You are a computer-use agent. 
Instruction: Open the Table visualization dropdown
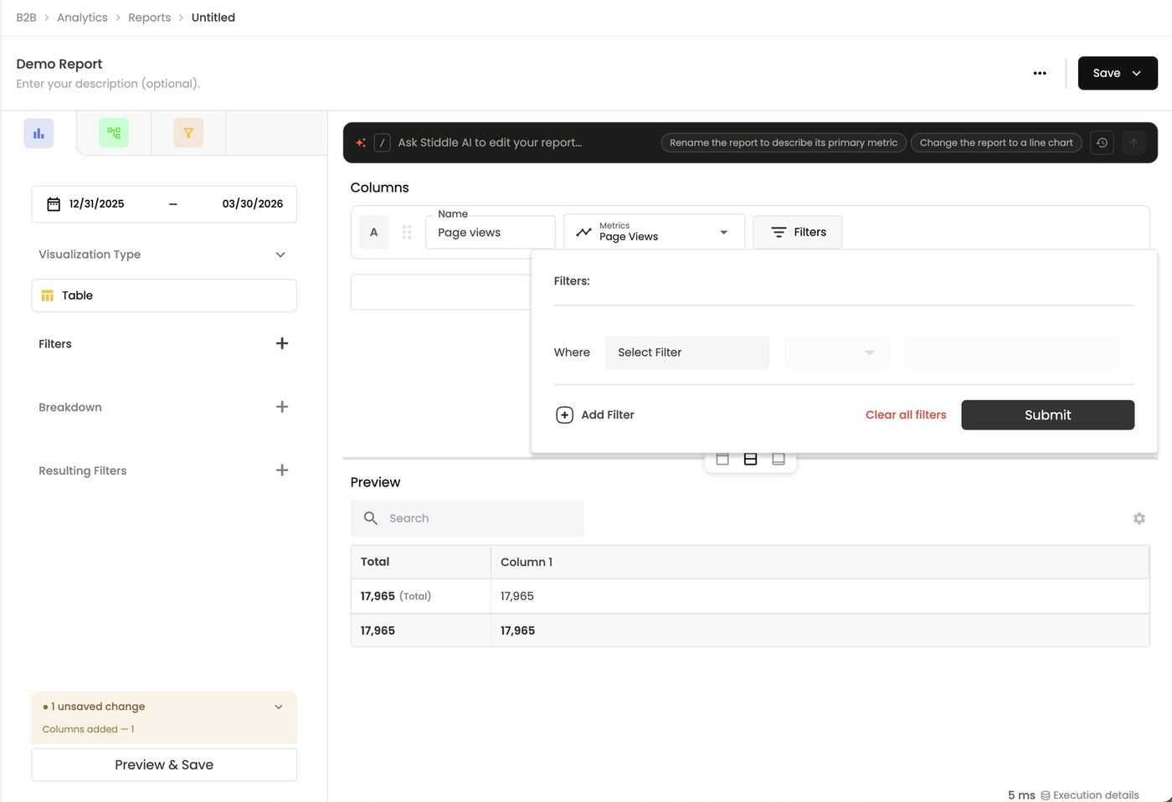[x=164, y=296]
